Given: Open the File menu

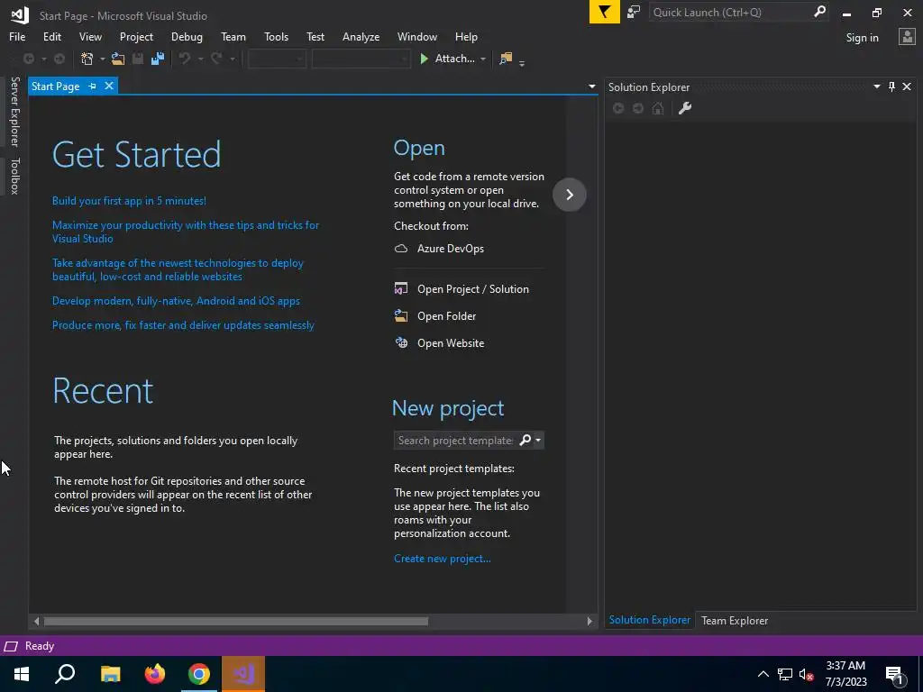Looking at the screenshot, I should 17,36.
